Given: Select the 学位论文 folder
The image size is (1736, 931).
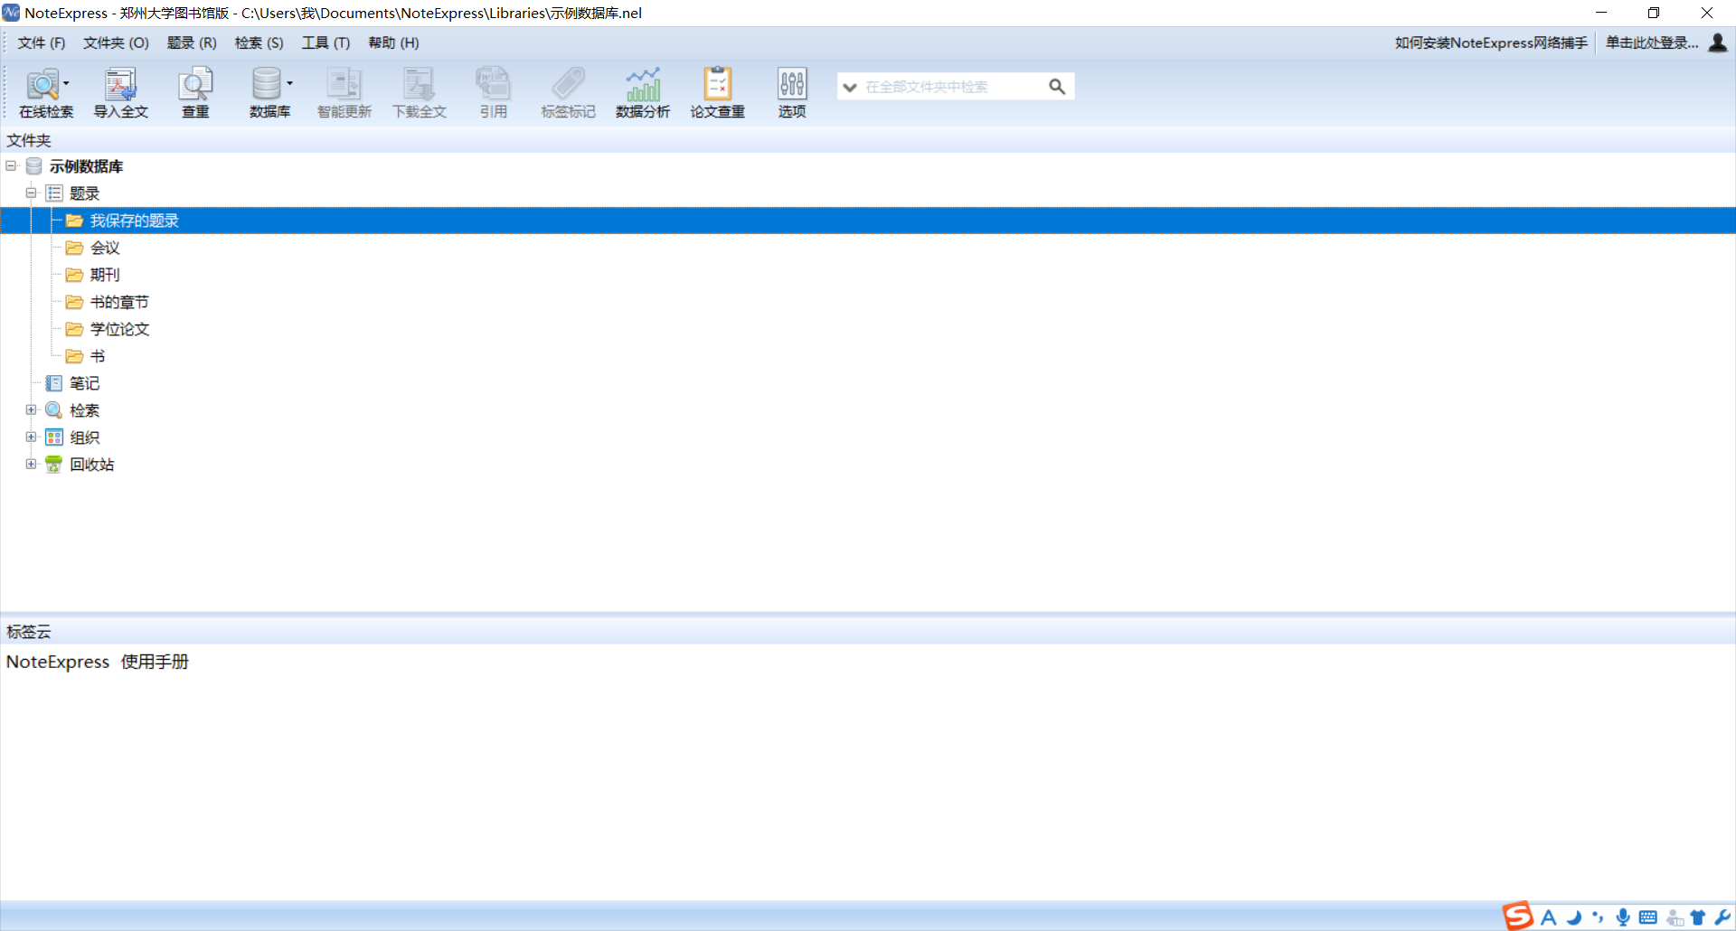Looking at the screenshot, I should point(119,329).
